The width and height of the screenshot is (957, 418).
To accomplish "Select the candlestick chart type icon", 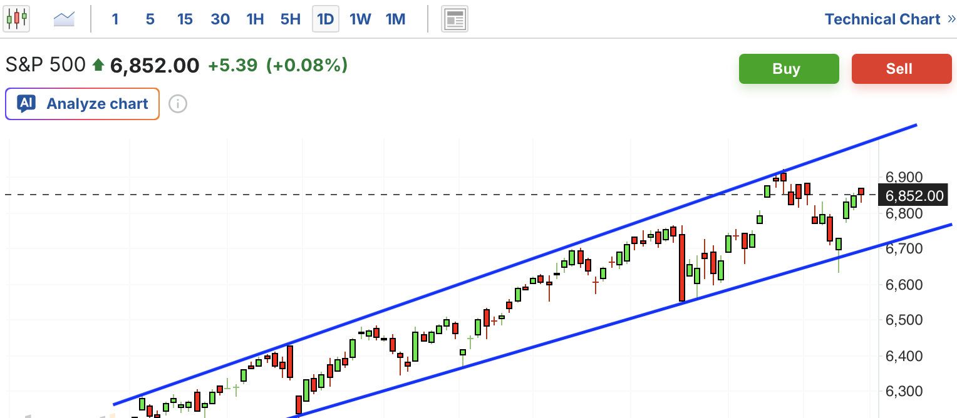I will pos(17,19).
